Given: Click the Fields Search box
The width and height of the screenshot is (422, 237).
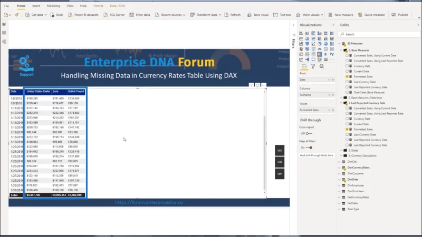Looking at the screenshot, I should (379, 34).
